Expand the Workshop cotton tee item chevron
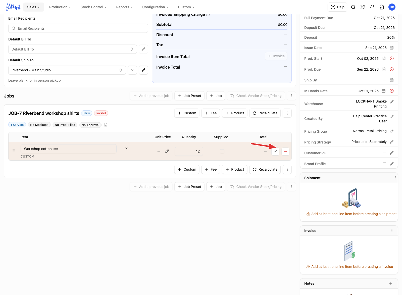The height and width of the screenshot is (295, 402). (127, 148)
